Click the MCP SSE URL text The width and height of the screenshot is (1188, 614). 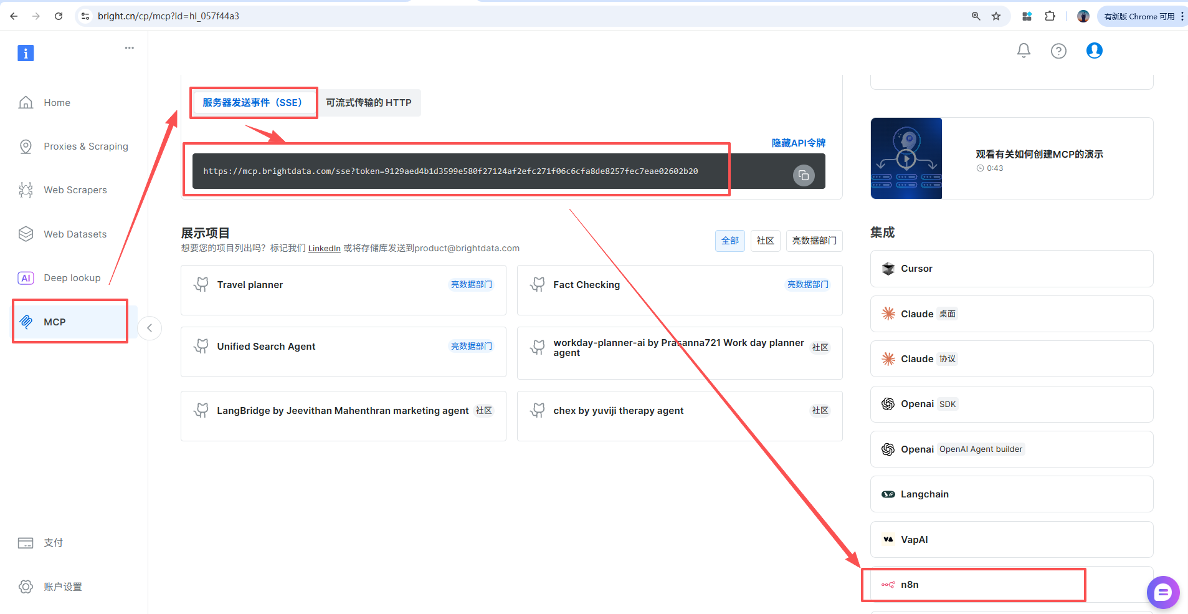450,171
